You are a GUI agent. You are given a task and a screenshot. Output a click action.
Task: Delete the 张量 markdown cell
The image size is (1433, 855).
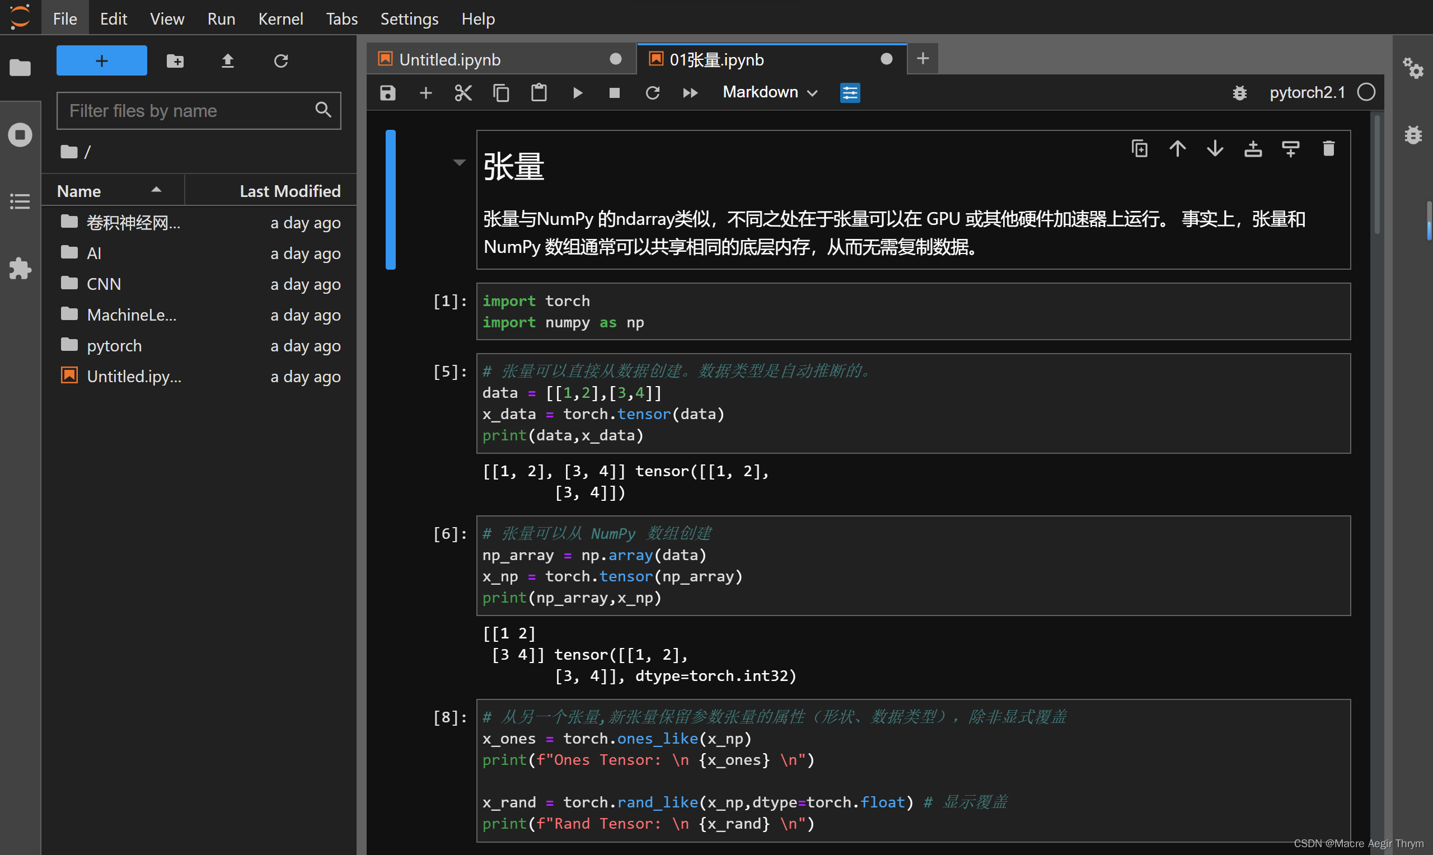coord(1329,148)
